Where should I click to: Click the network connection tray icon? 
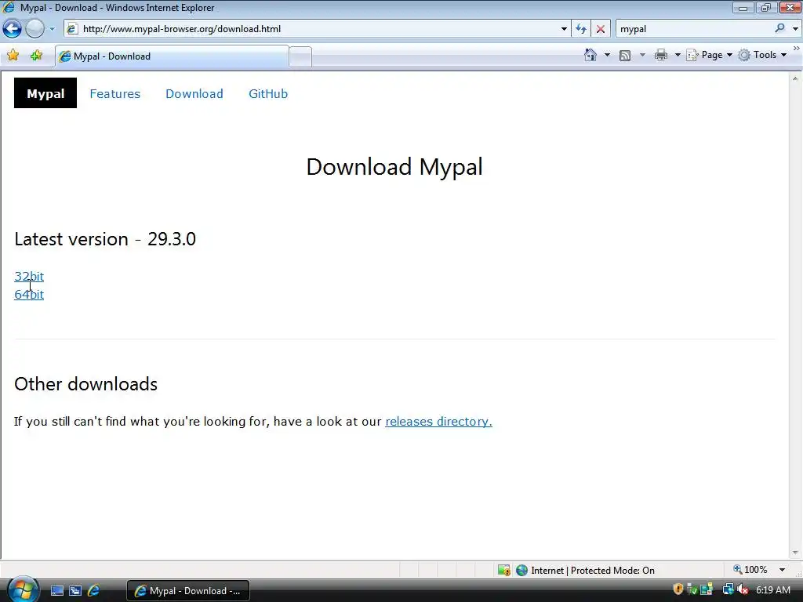click(727, 589)
